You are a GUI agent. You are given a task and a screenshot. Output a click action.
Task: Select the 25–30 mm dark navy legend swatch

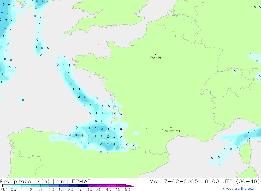[83, 186]
